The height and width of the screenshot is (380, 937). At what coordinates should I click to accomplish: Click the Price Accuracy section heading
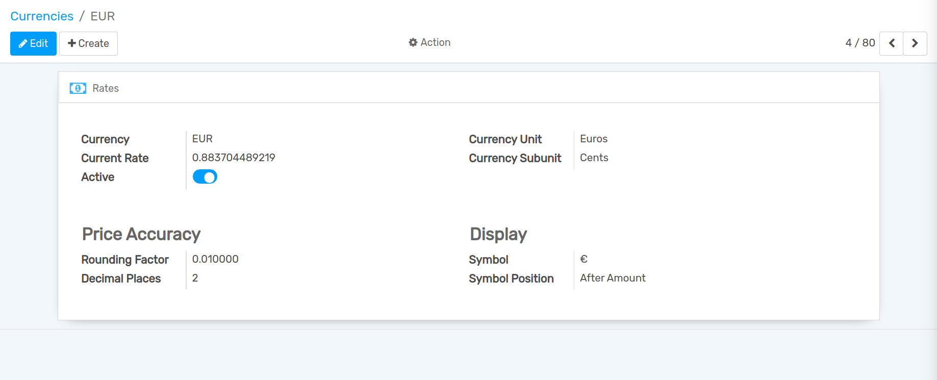click(141, 234)
